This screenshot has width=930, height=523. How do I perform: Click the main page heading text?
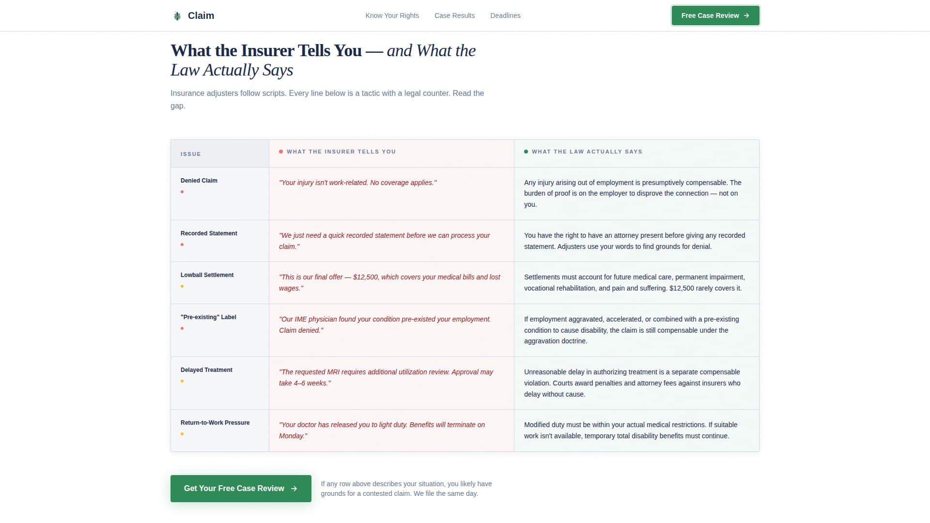323,60
